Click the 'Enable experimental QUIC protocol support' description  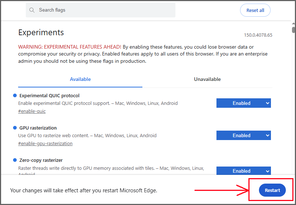(x=98, y=103)
